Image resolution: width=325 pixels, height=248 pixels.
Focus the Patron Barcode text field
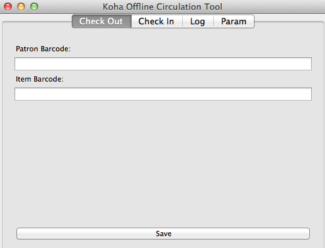(163, 64)
